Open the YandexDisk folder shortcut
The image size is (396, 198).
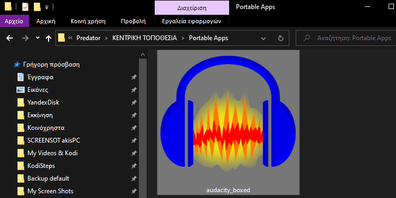[43, 102]
